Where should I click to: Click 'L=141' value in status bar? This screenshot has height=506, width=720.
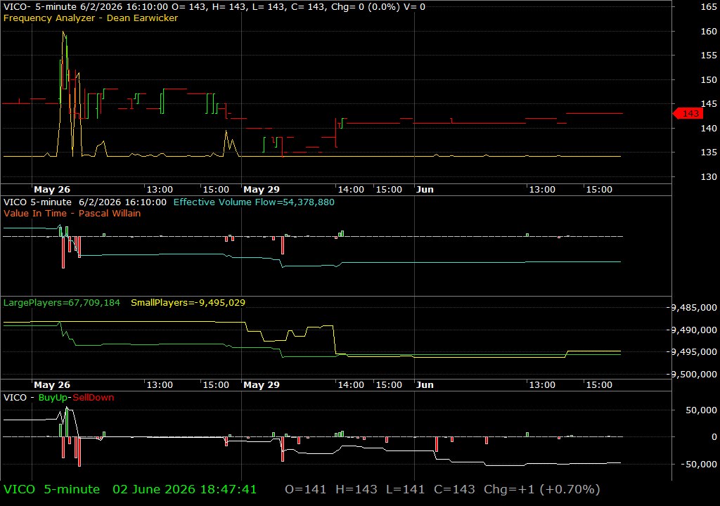406,489
